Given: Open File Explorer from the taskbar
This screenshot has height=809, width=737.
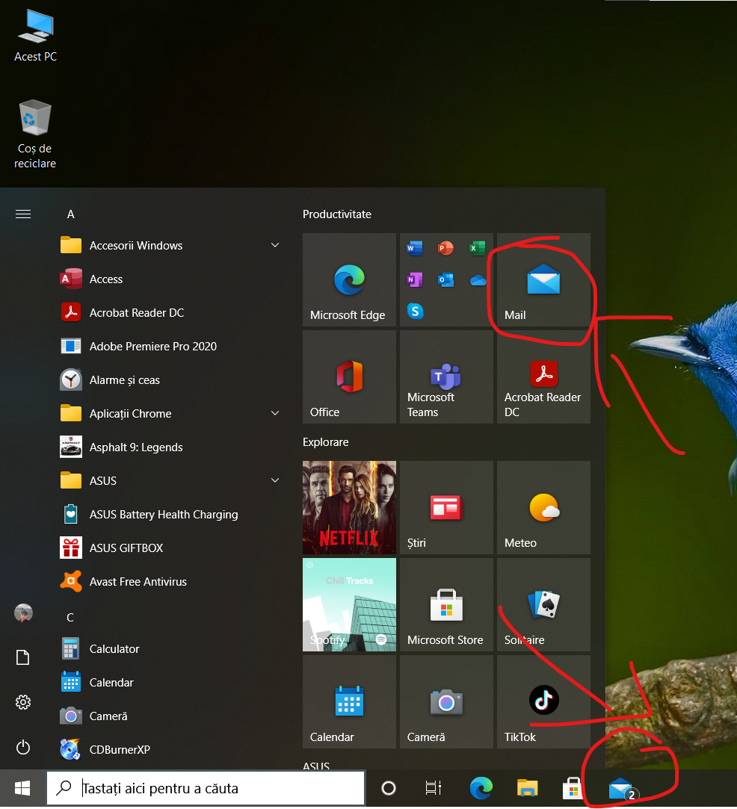Looking at the screenshot, I should (528, 788).
